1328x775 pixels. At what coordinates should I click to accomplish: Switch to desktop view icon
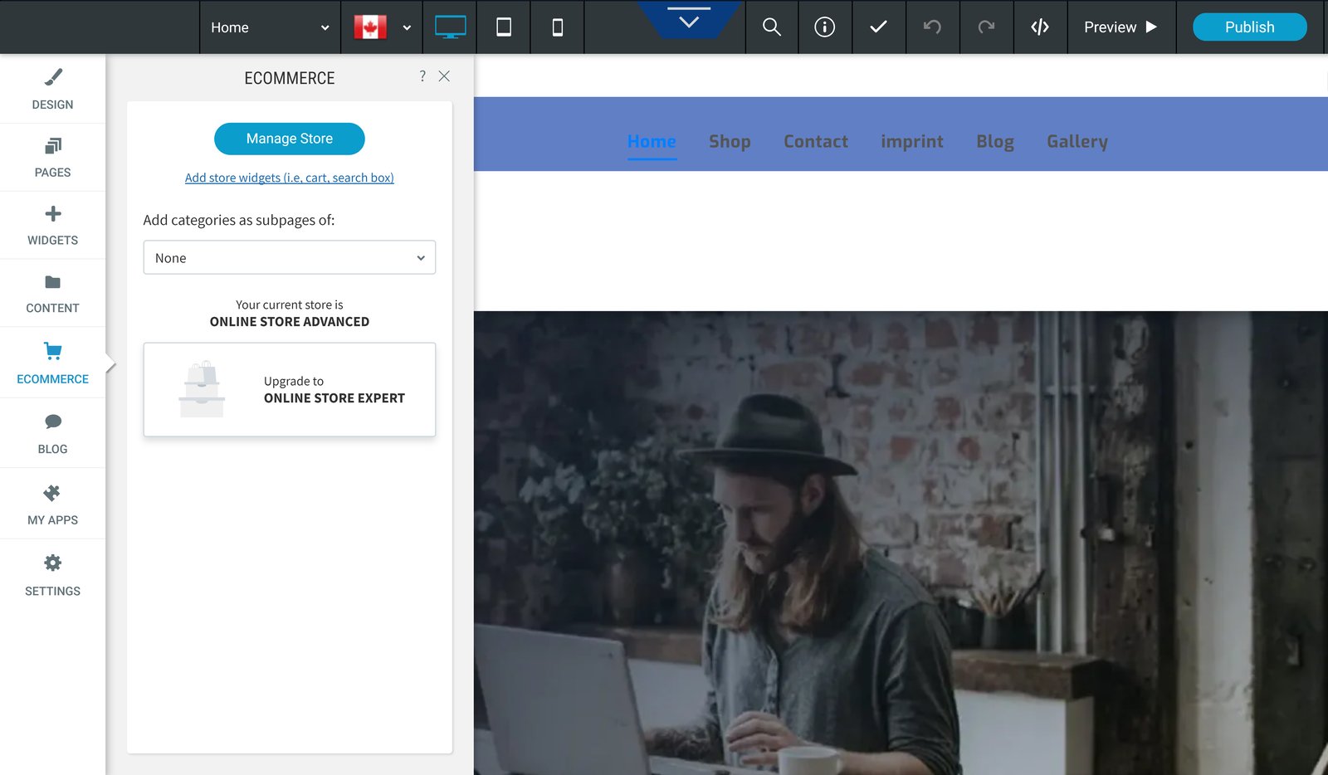coord(450,27)
